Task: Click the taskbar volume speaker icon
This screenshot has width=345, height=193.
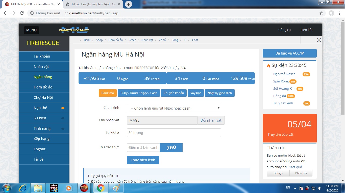Action: click(x=319, y=188)
